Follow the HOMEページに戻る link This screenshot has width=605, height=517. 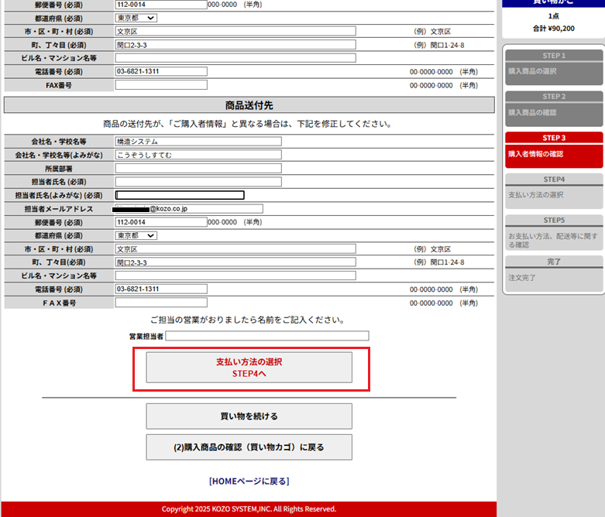point(249,481)
